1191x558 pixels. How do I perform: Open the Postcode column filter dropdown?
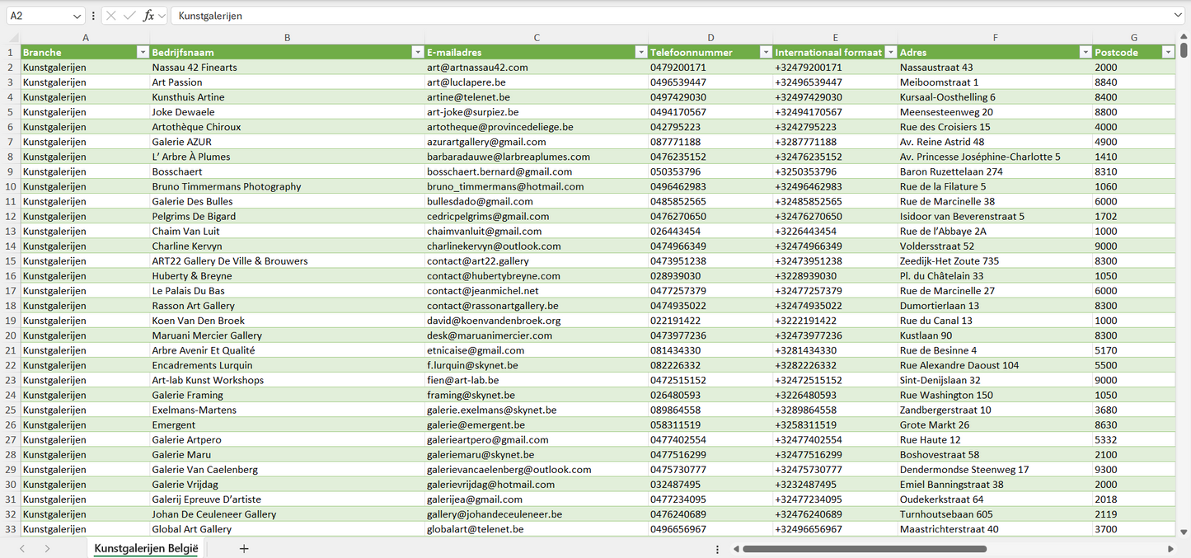pos(1167,53)
